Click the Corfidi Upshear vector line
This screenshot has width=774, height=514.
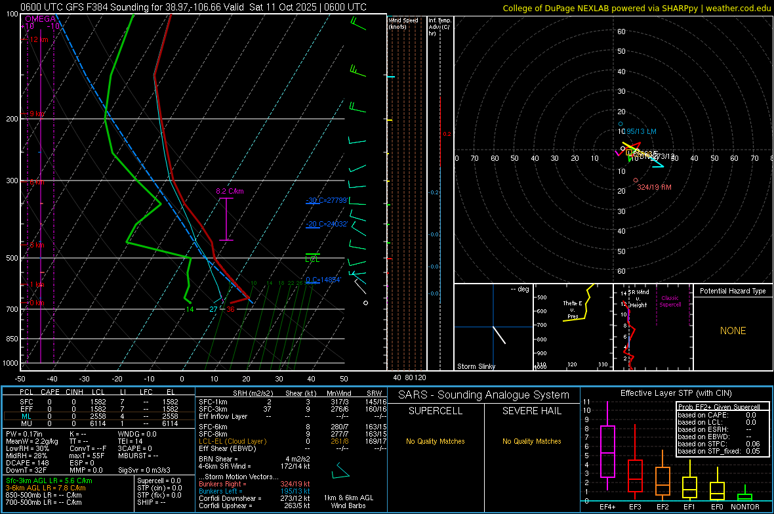255,505
